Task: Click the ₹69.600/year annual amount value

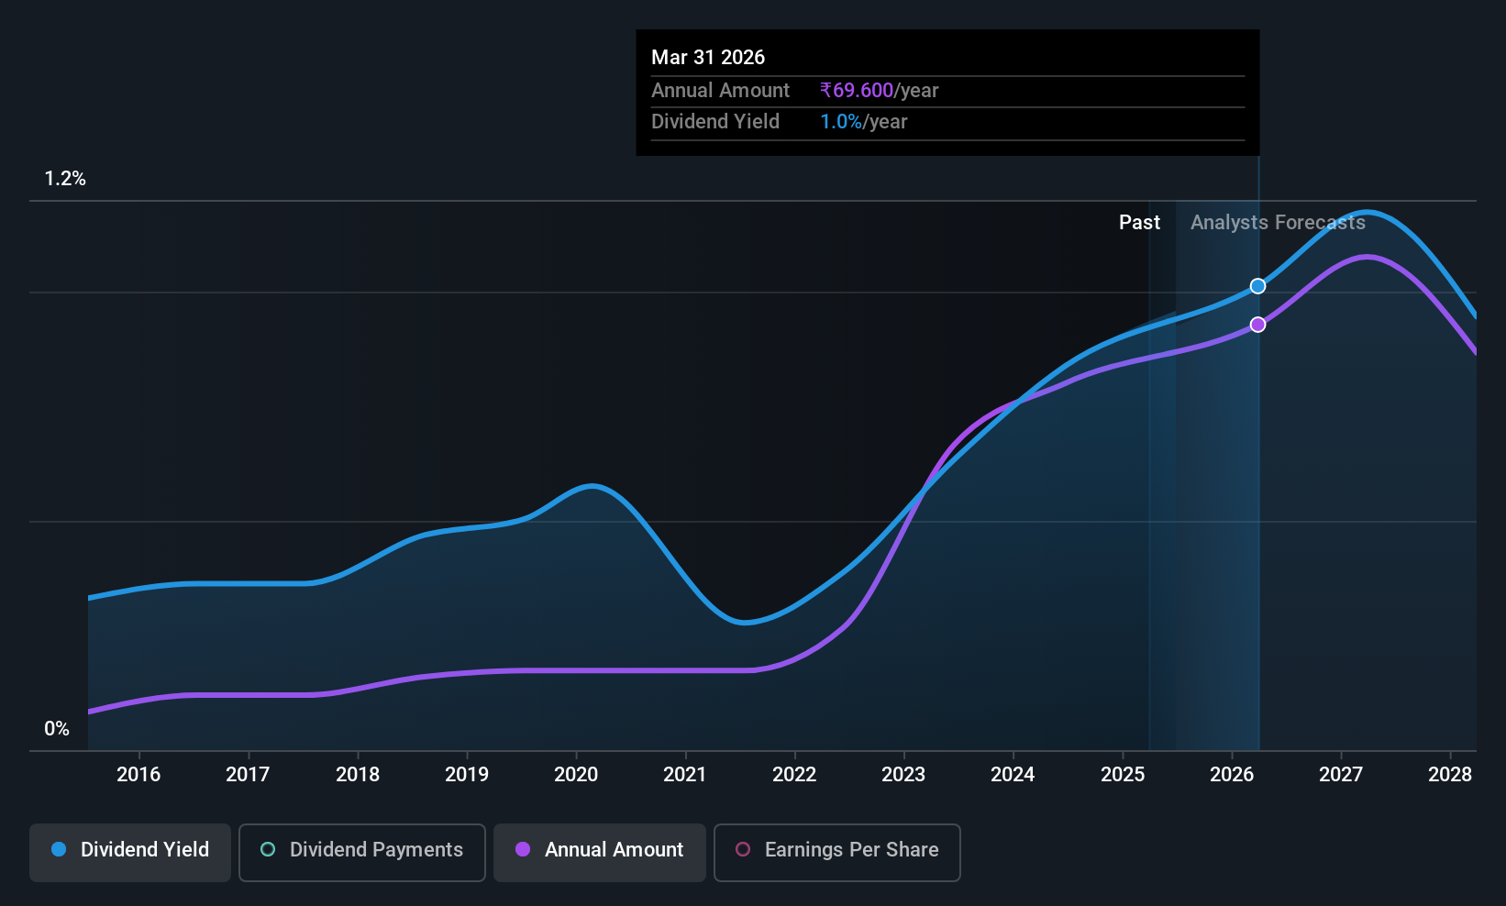Action: (x=879, y=90)
